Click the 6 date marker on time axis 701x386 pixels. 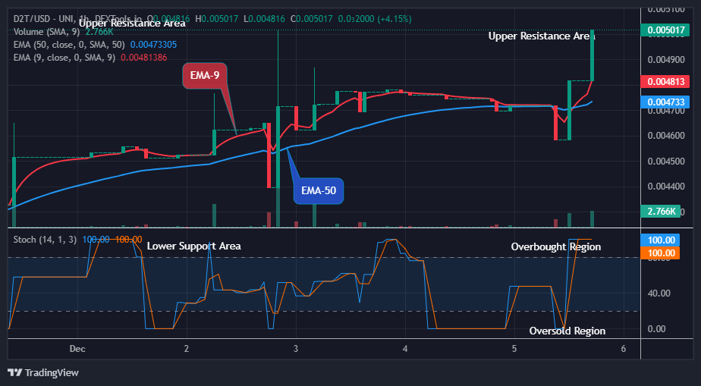[623, 348]
